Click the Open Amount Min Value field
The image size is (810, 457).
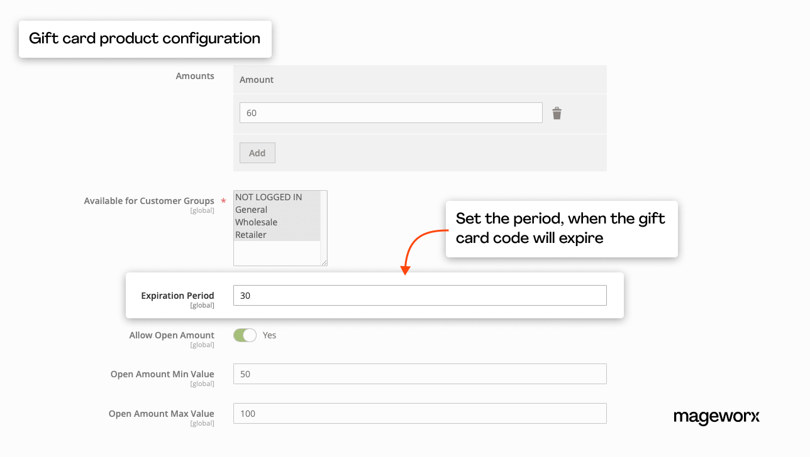[x=419, y=374]
